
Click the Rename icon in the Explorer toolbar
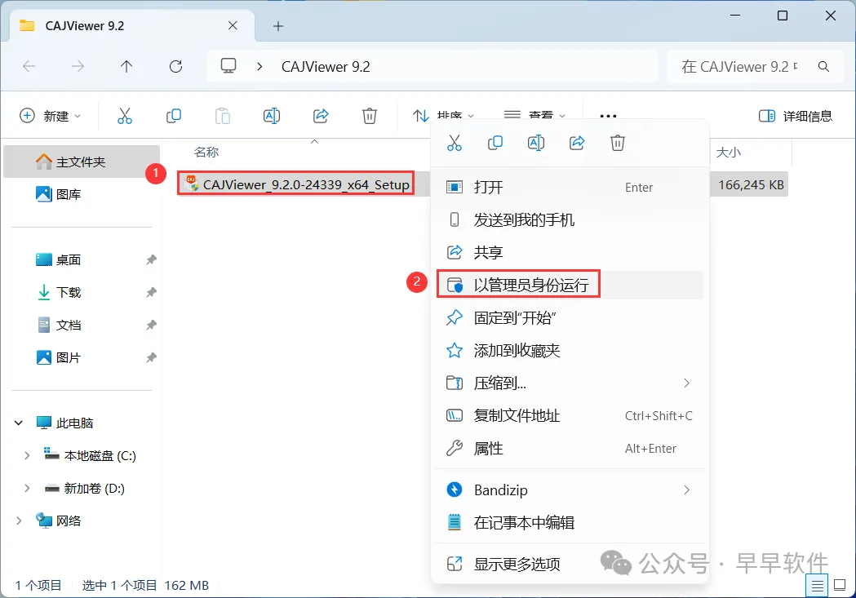point(271,116)
